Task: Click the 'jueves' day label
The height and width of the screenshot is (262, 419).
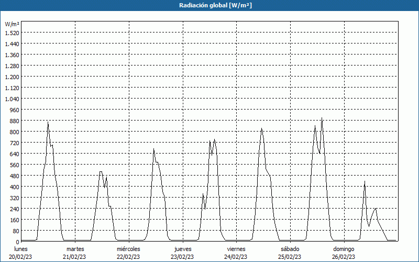Action: 183,249
